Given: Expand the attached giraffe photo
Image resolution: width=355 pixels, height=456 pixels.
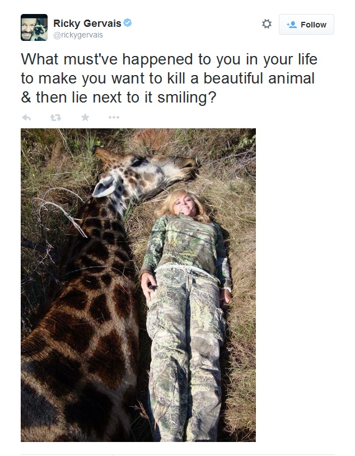Looking at the screenshot, I should point(138,285).
